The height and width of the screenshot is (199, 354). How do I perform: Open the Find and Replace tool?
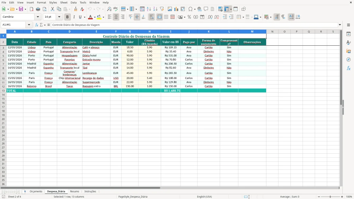pos(109,9)
